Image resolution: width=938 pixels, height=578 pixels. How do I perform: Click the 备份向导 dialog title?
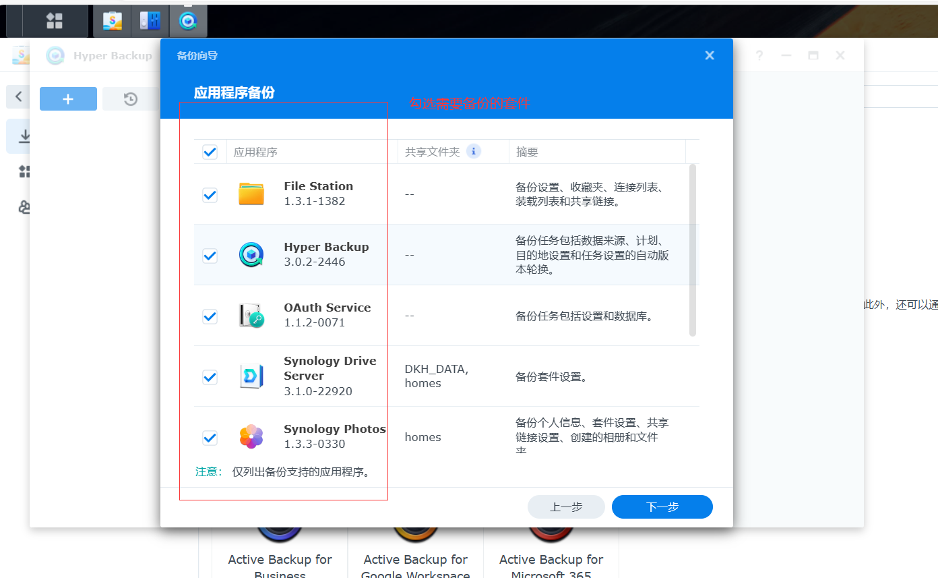197,55
